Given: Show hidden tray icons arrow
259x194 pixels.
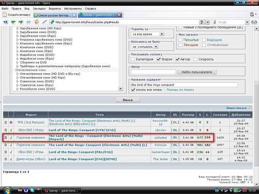Looking at the screenshot, I should (222, 190).
